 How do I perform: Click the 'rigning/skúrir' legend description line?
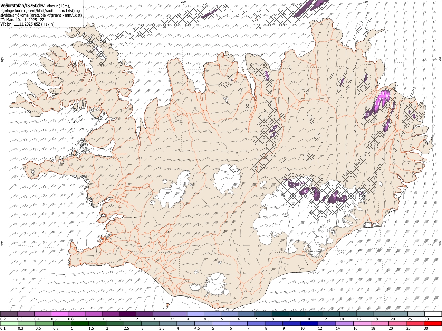(40, 11)
